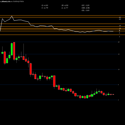This screenshot has height=125, width=125.
Task: Select the close value 'C: 4.79'
Action: point(45,8)
